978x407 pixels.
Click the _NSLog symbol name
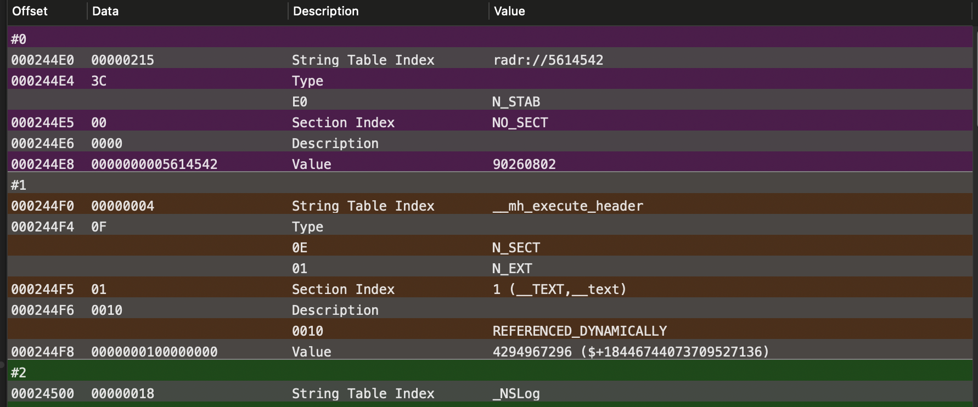click(516, 394)
